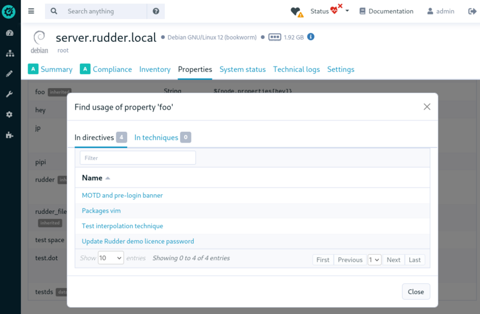Open the search help question icon
This screenshot has width=480, height=314.
click(156, 11)
